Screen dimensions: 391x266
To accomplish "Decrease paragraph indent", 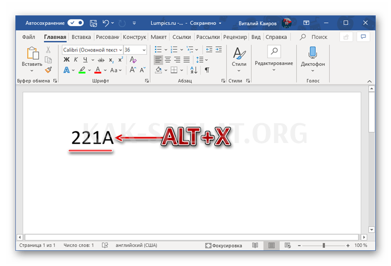I will pyautogui.click(x=209, y=49).
